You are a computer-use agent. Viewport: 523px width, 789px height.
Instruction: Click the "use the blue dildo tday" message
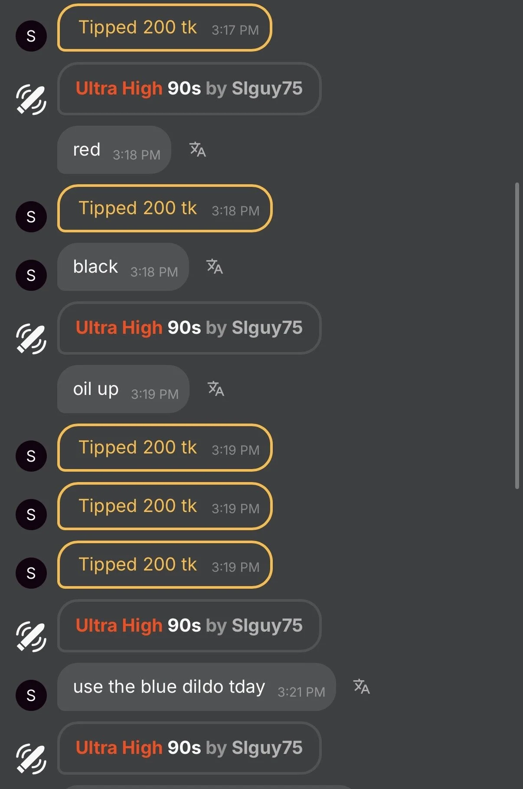click(196, 687)
